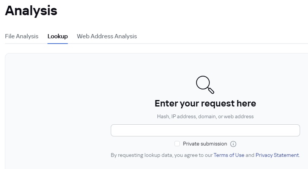Click the Private submission label text
The height and width of the screenshot is (169, 308).
tap(205, 144)
